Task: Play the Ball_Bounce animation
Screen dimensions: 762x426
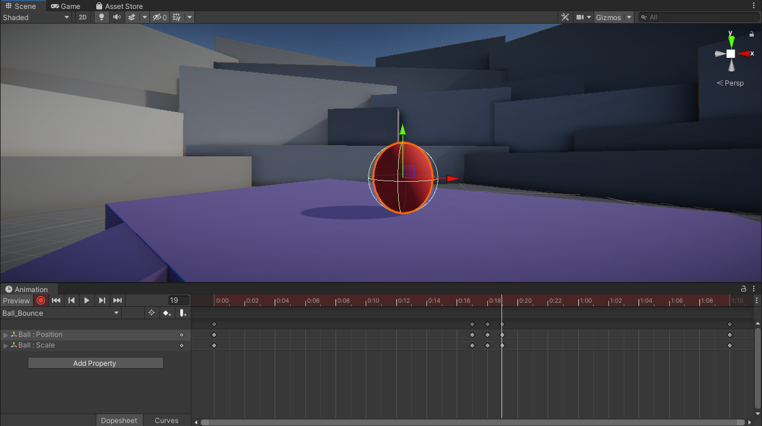Action: (87, 300)
